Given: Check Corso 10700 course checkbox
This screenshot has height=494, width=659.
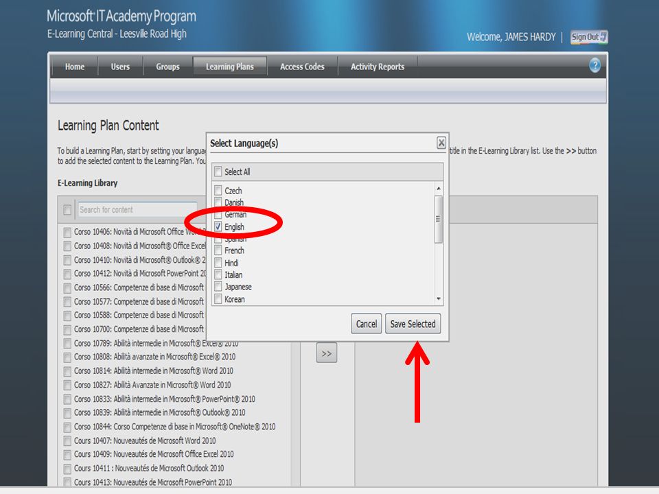Looking at the screenshot, I should pyautogui.click(x=67, y=329).
